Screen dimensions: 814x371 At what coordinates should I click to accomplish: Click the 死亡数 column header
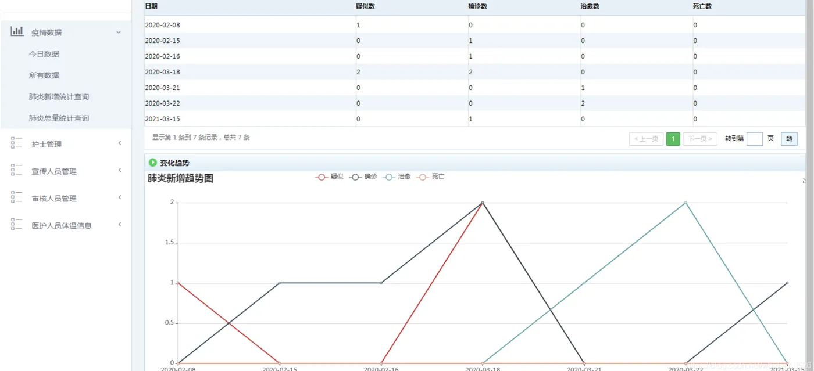coord(702,6)
